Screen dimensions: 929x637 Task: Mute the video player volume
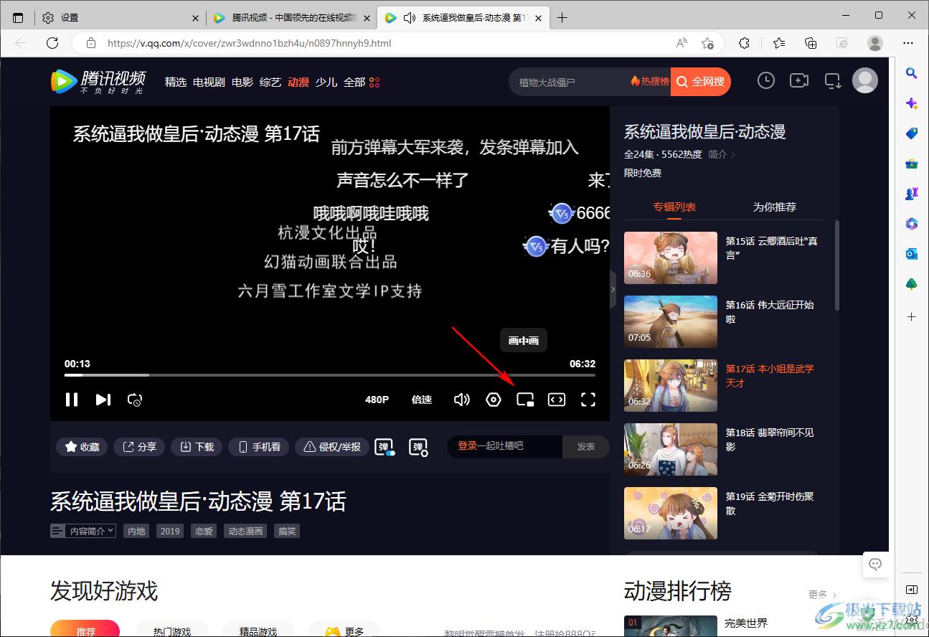click(462, 400)
